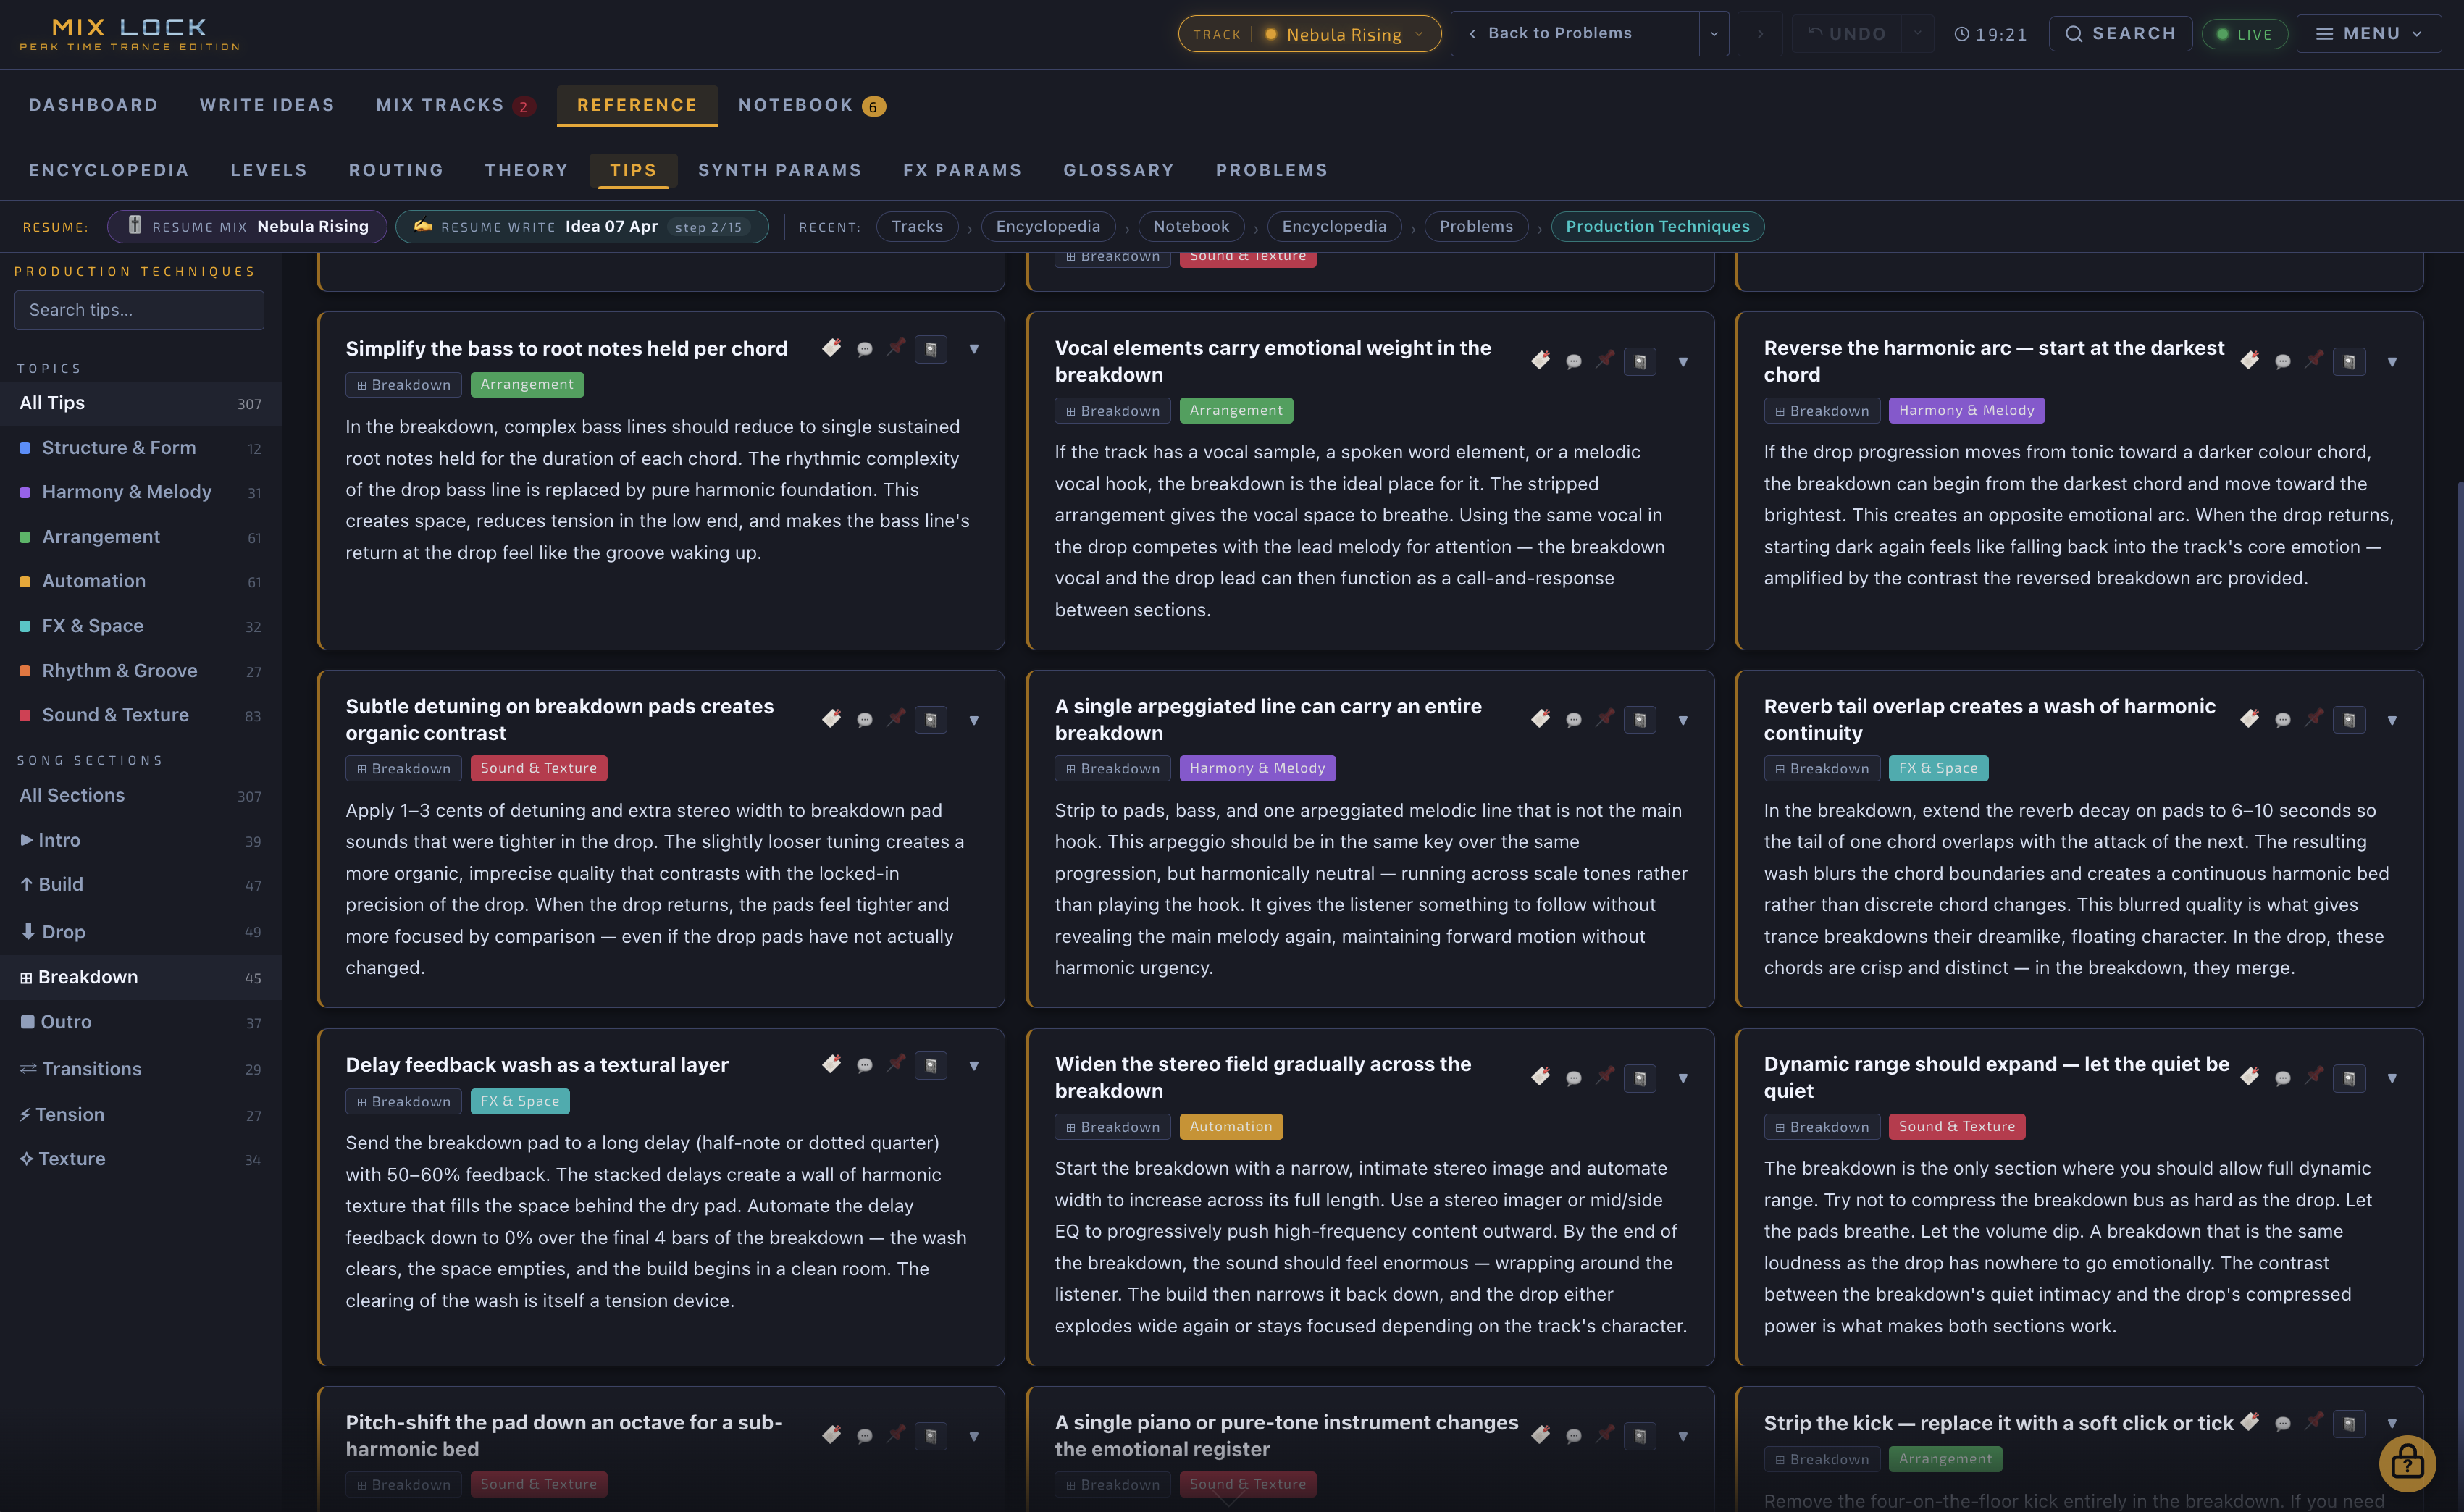Click the notebook icon on the Vocal elements card
The image size is (2464, 1512).
click(1640, 362)
